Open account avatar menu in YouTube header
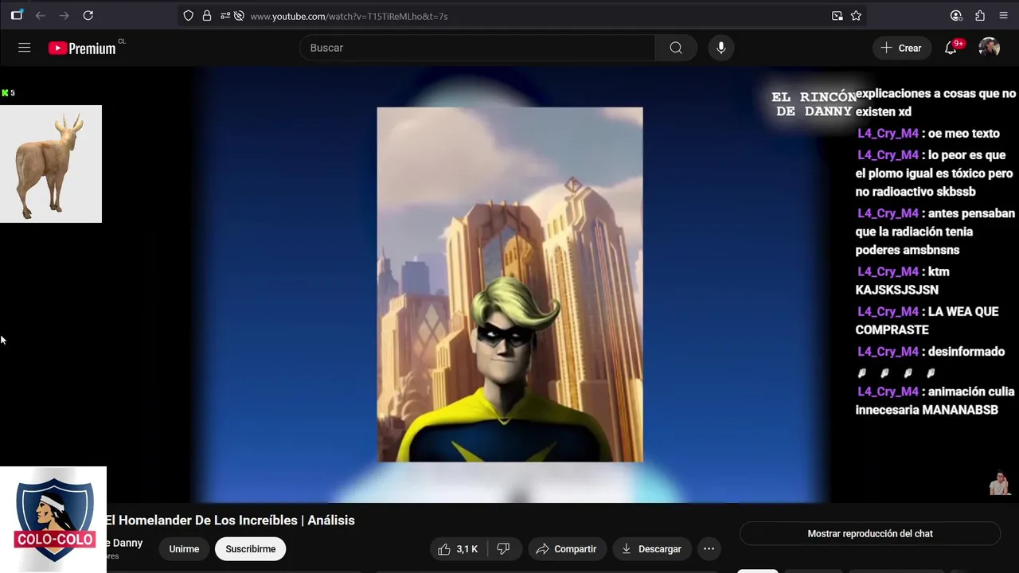This screenshot has width=1019, height=573. click(989, 48)
